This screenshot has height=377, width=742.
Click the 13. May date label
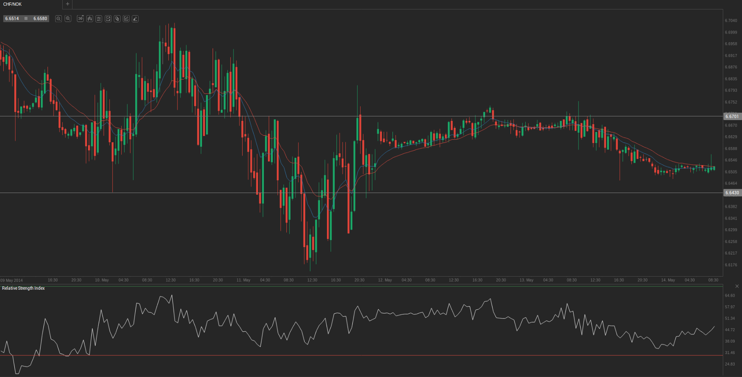526,280
